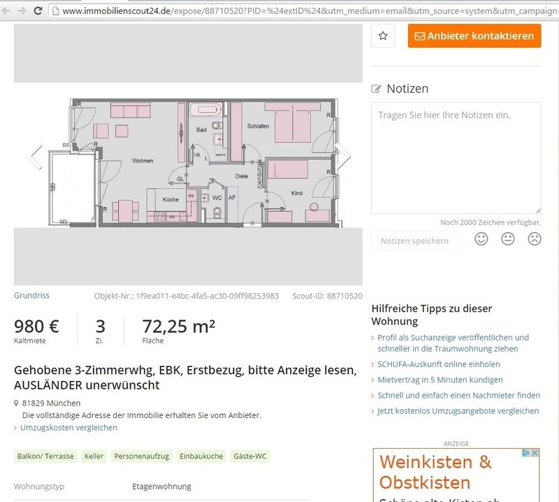Select the sad smiley rating
Viewport: 559px width, 502px height.
click(535, 239)
